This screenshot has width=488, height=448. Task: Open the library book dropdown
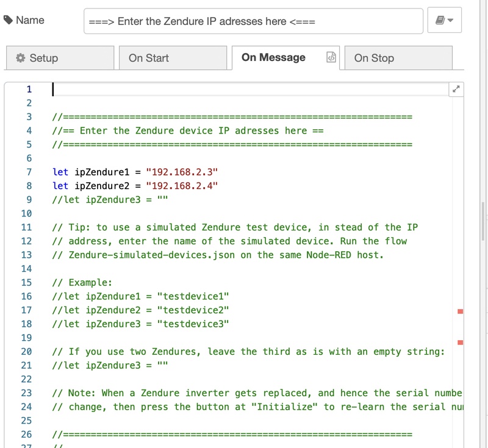click(445, 20)
